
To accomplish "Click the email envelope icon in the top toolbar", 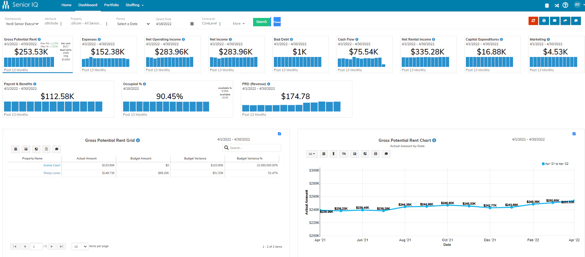I will (555, 21).
